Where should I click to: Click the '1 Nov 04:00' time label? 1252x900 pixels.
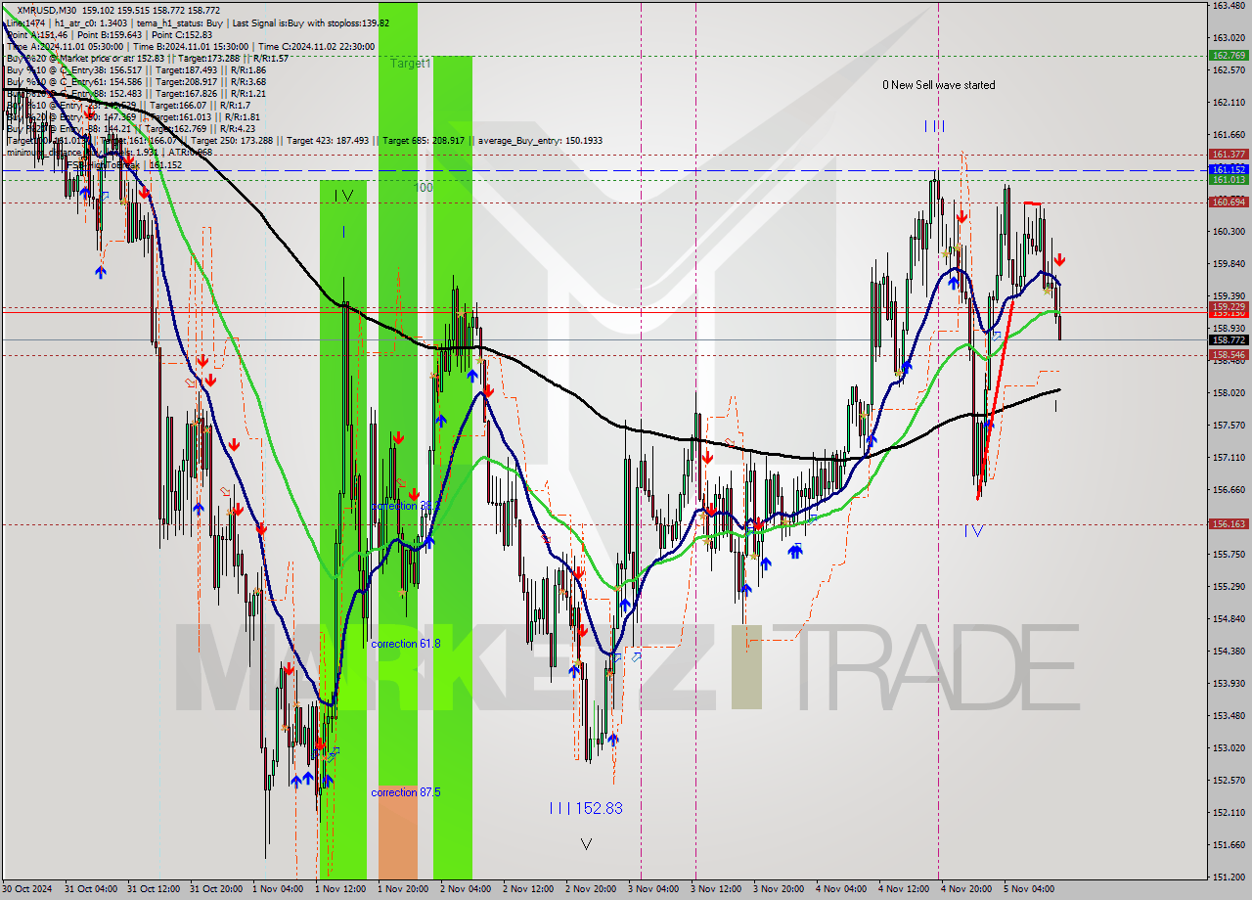pyautogui.click(x=277, y=889)
